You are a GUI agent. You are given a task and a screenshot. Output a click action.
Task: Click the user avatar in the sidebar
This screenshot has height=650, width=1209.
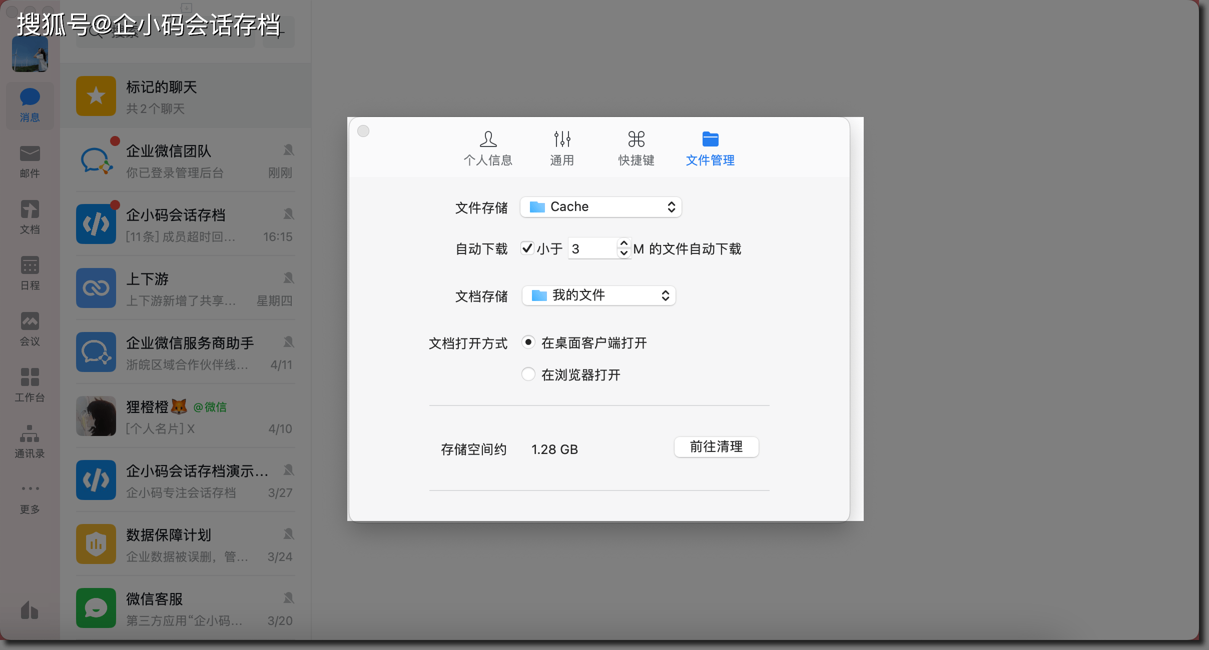coord(30,53)
